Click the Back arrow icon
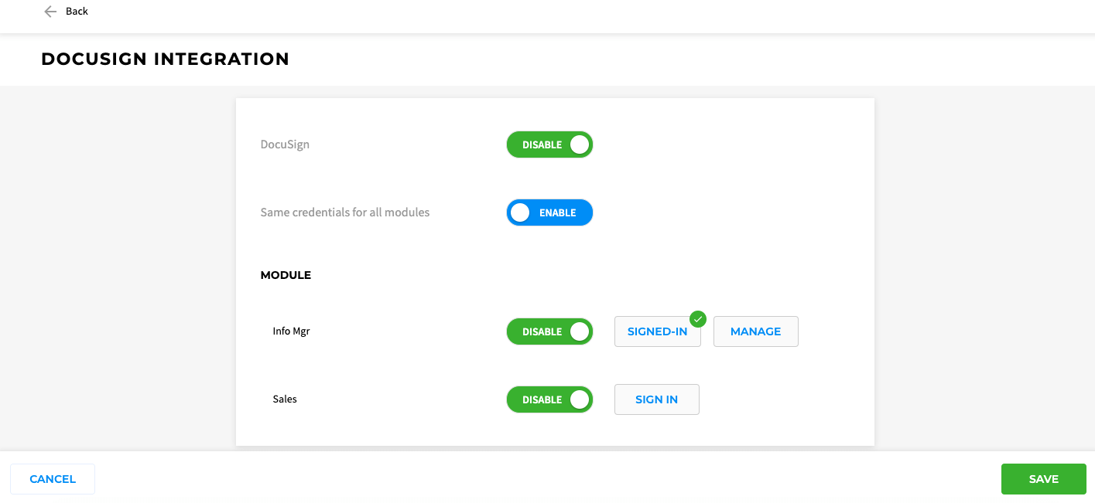Screen dimensions: 1095x503 [50, 12]
